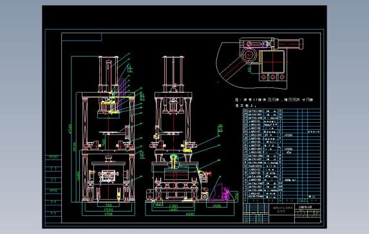Select the note text above the parts list
The image size is (369, 234).
274,102
